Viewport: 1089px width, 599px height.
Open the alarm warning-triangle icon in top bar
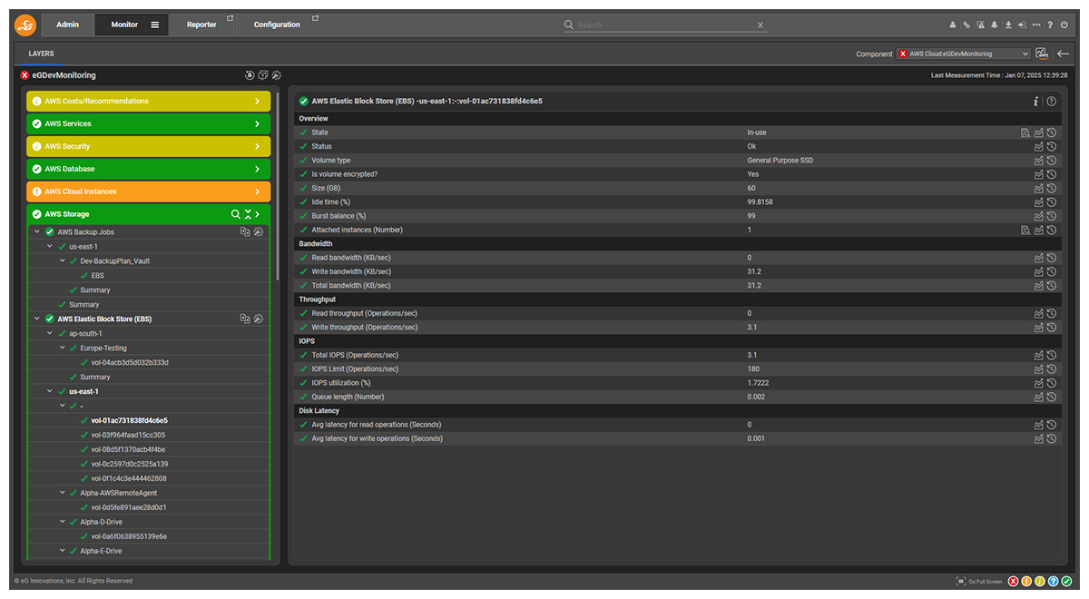tap(980, 25)
